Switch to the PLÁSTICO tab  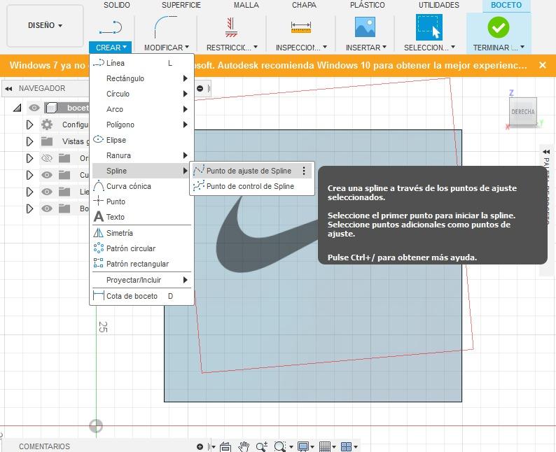pyautogui.click(x=368, y=5)
